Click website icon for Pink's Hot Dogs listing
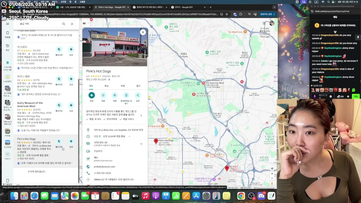Viewport: 361px width, 203px height. pyautogui.click(x=59, y=141)
